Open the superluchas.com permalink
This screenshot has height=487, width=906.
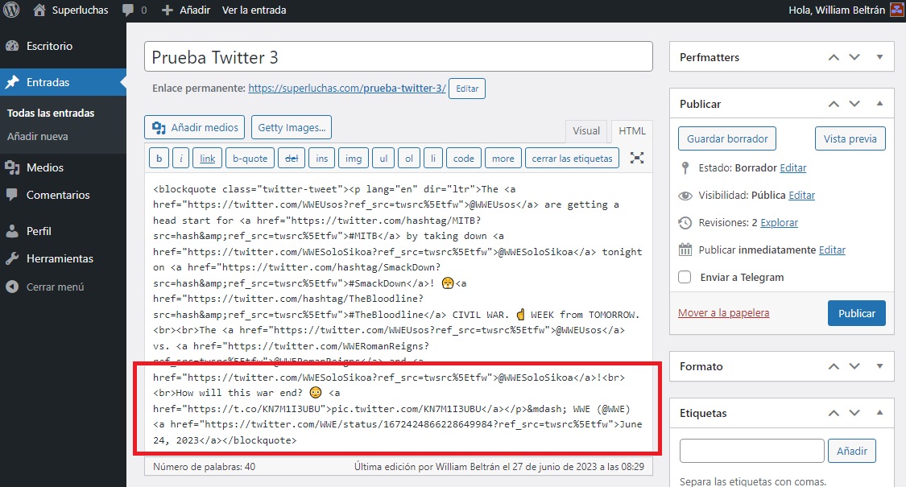tap(346, 89)
